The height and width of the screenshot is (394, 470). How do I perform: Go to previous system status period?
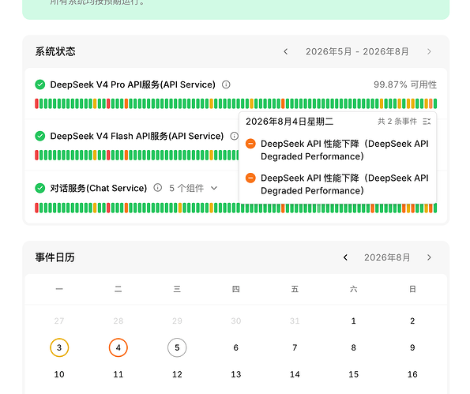(x=285, y=51)
